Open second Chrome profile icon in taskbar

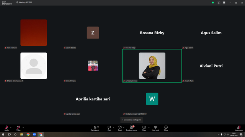tap(41, 134)
